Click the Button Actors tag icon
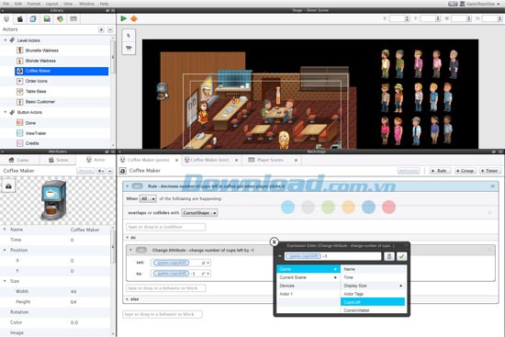This screenshot has width=505, height=337. click(x=12, y=112)
